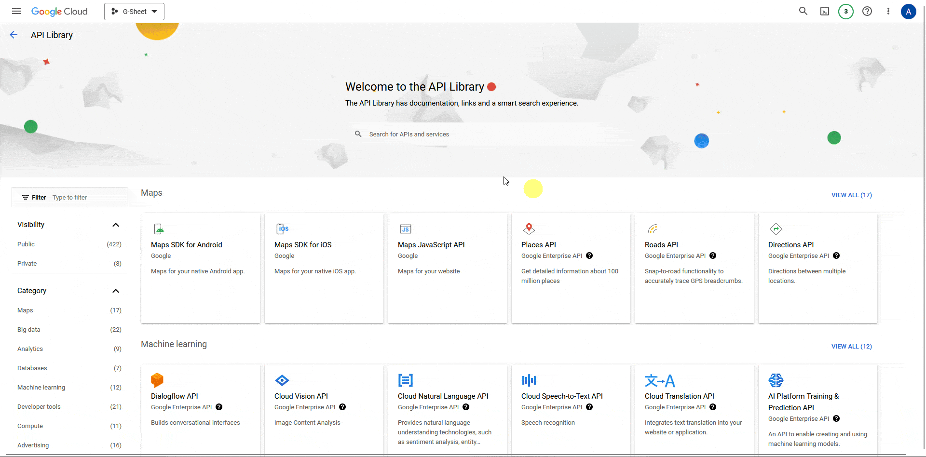926x457 pixels.
Task: Select the blue Cloud Vision API diamond icon
Action: (281, 380)
